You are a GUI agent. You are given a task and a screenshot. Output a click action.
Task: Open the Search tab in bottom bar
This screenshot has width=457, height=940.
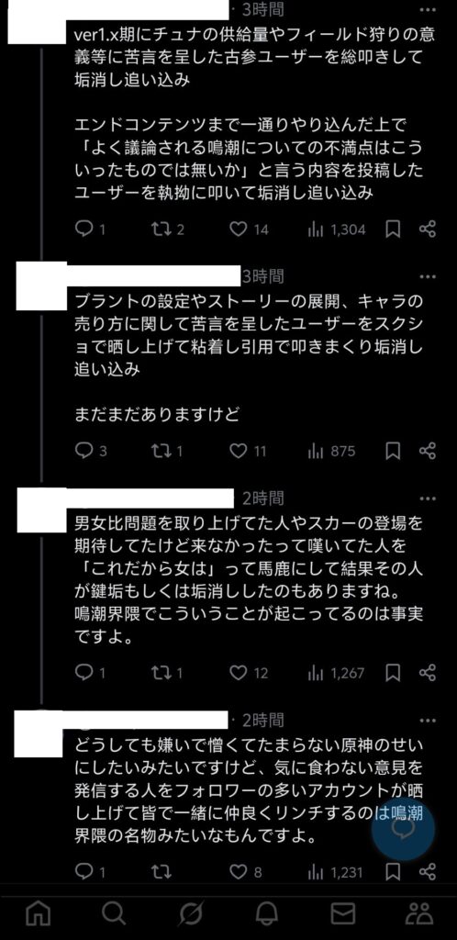114,913
